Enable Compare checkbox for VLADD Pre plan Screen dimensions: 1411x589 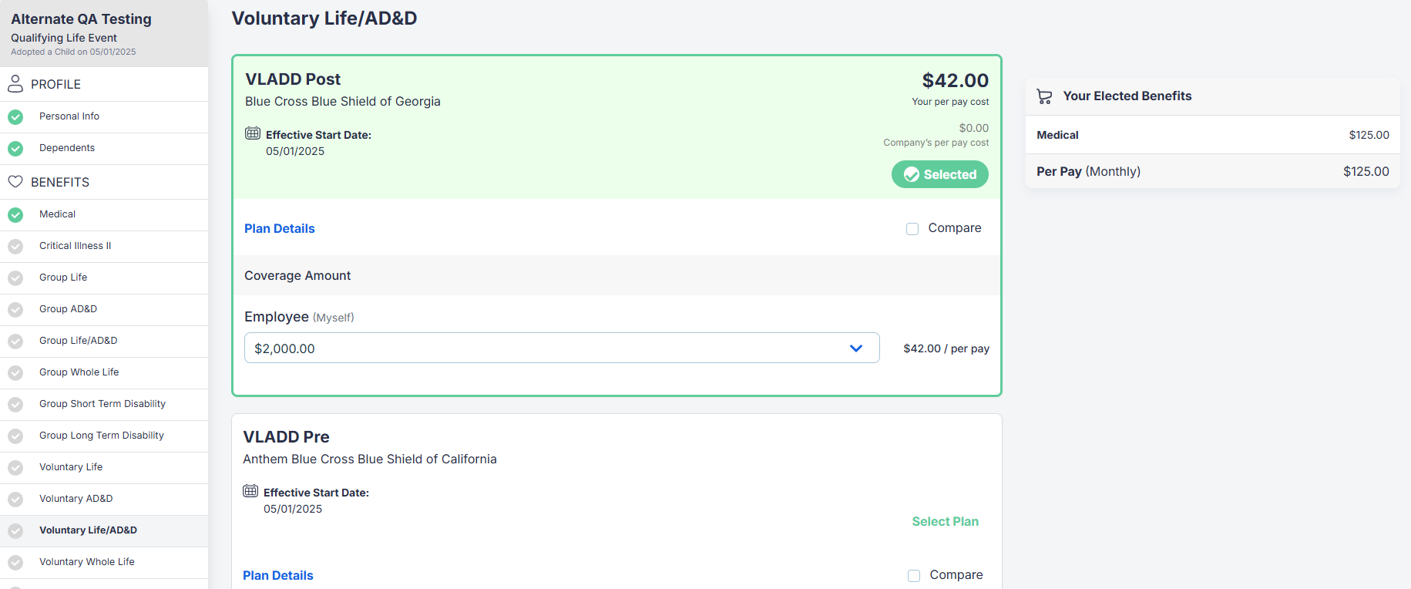[914, 576]
